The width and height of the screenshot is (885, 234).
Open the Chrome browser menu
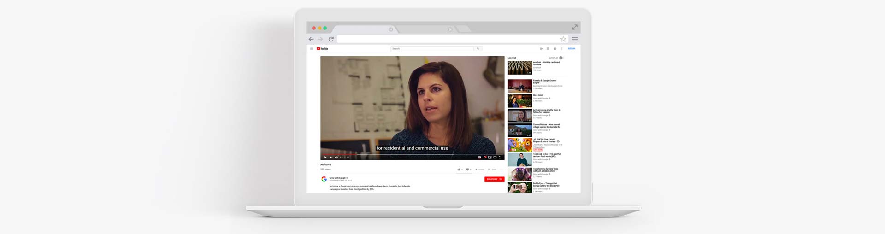click(575, 39)
